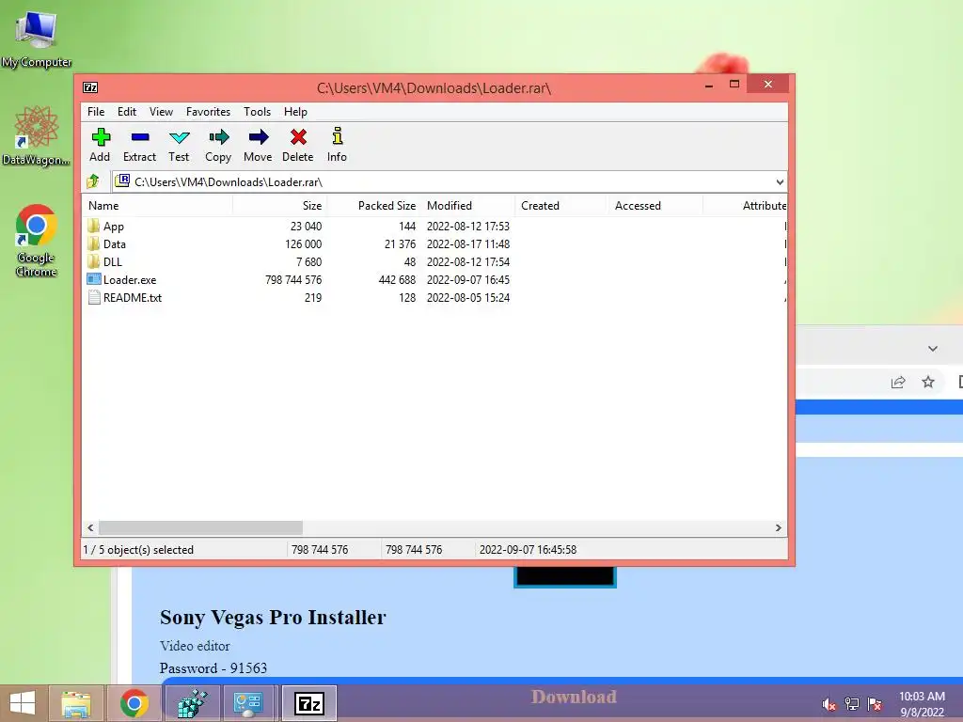Go up one folder level icon

pyautogui.click(x=93, y=181)
